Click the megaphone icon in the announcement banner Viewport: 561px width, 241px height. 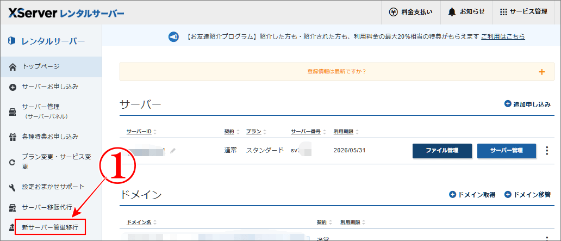173,36
